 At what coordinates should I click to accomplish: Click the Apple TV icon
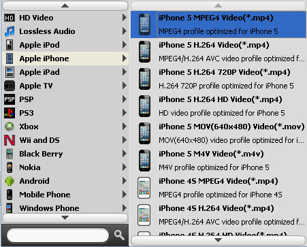pos(10,86)
